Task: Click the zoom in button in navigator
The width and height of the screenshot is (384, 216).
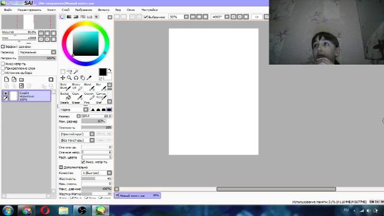Action: (x=47, y=33)
